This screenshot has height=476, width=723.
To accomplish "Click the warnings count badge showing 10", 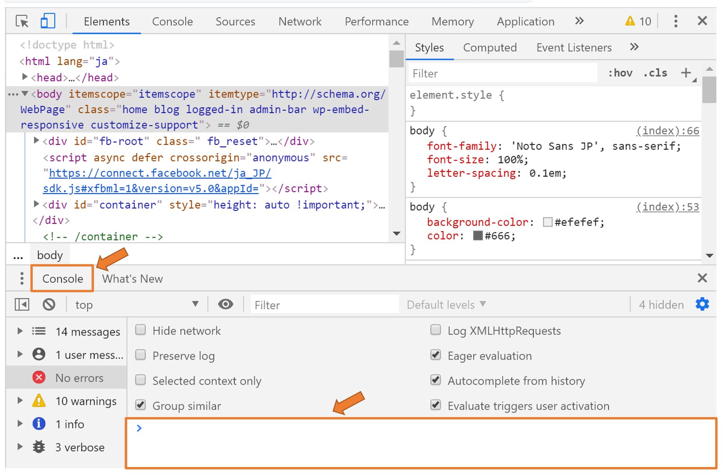I will tap(638, 21).
